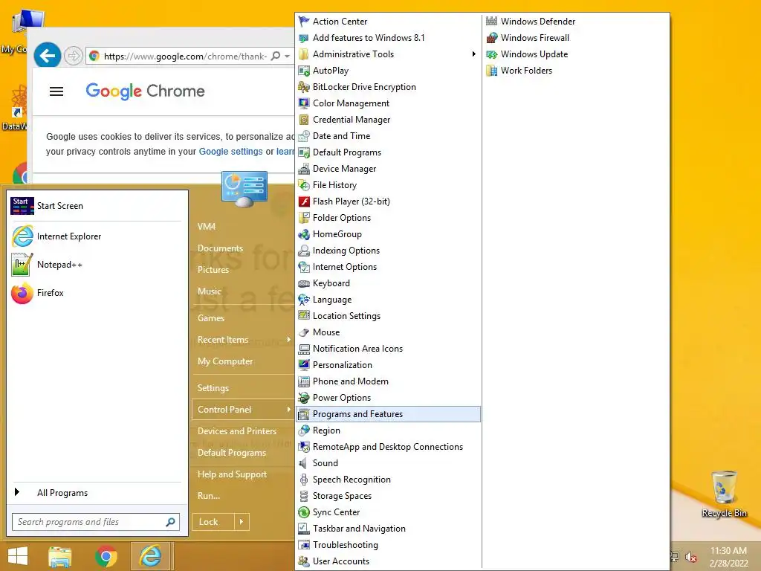This screenshot has height=571, width=761.
Task: Open Keyboard settings icon
Action: click(x=304, y=283)
